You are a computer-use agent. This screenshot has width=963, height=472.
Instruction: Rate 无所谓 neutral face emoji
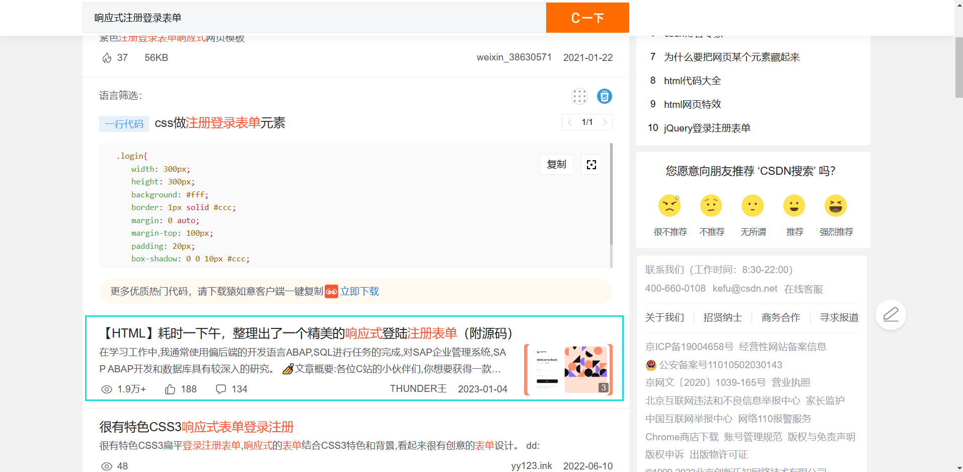753,206
